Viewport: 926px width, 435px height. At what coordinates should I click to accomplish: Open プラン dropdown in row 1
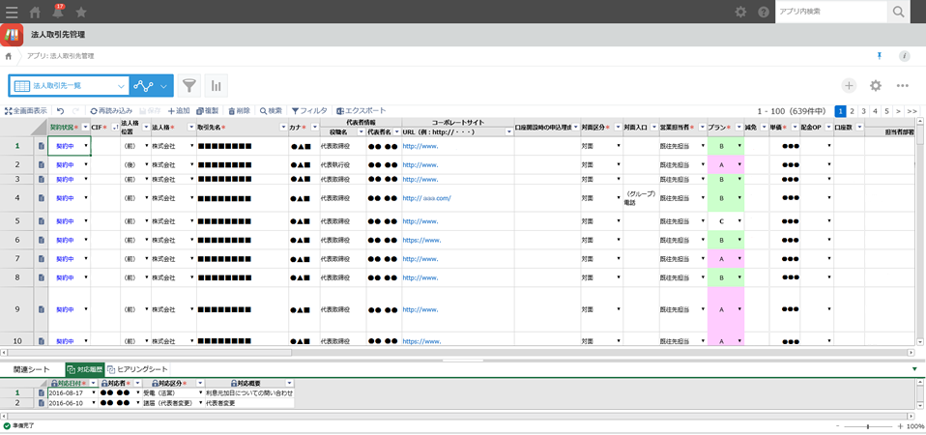click(739, 146)
